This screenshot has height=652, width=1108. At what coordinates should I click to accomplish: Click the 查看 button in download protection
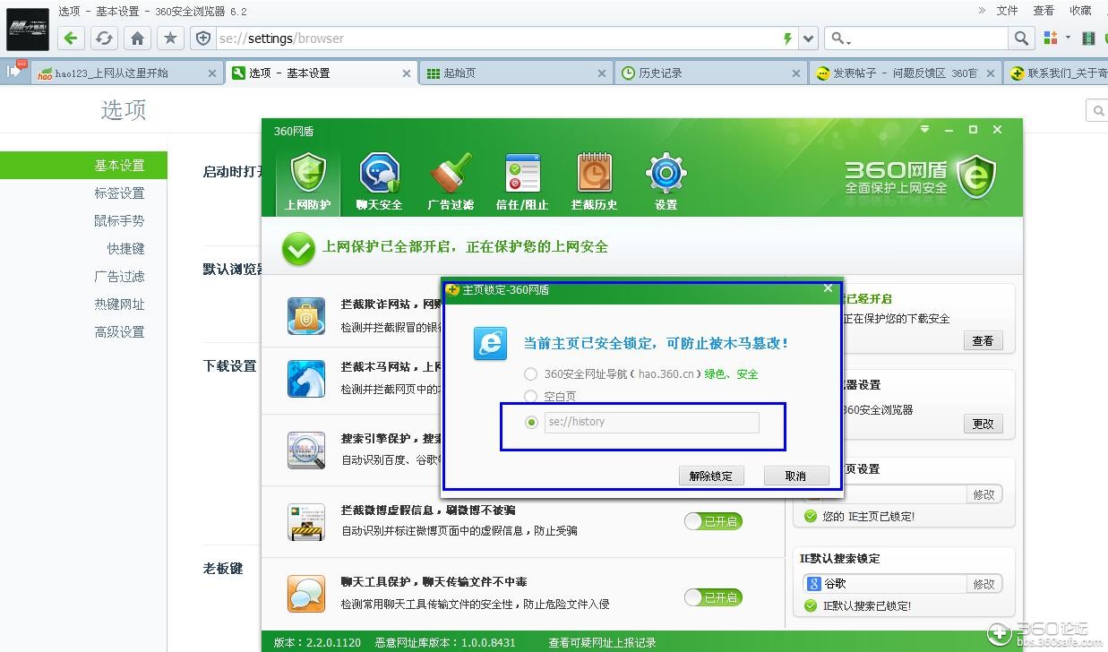pyautogui.click(x=983, y=340)
